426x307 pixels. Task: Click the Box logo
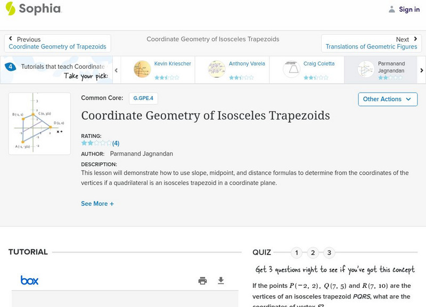click(x=29, y=280)
